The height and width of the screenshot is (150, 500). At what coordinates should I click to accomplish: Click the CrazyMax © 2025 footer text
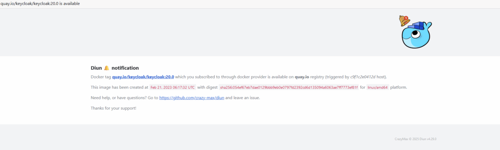406,139
